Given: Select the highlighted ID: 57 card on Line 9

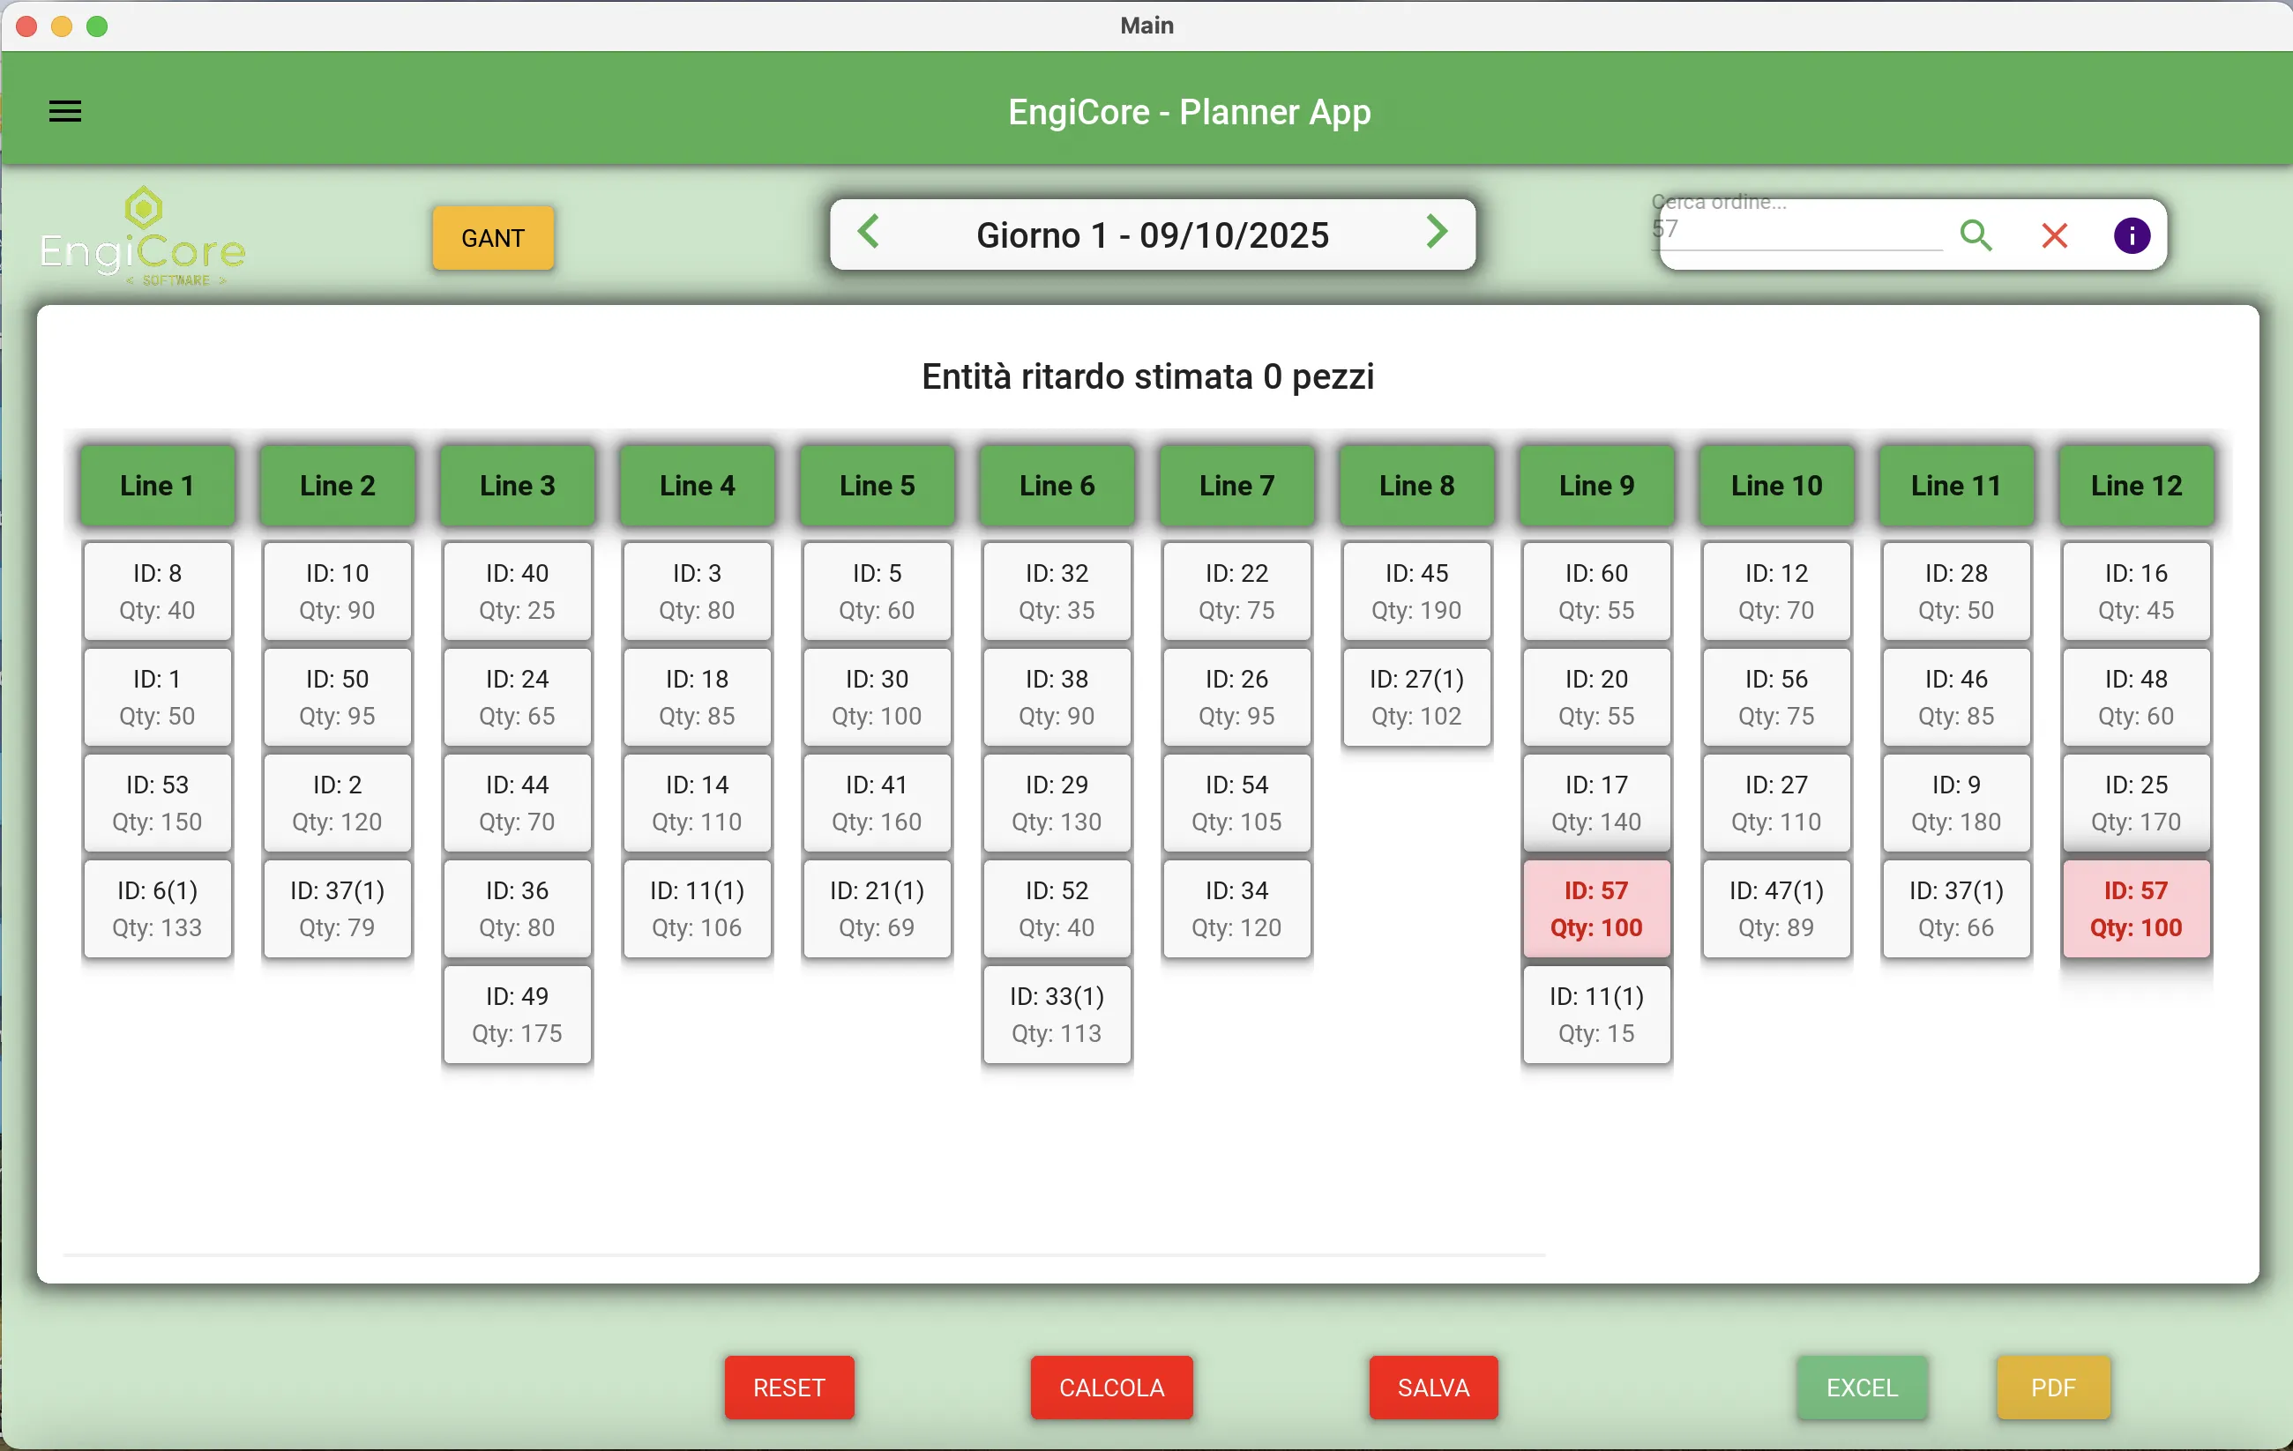Looking at the screenshot, I should pos(1596,908).
